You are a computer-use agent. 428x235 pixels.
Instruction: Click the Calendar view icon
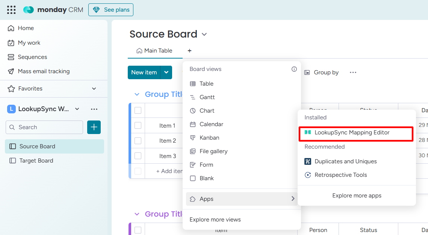pos(193,124)
